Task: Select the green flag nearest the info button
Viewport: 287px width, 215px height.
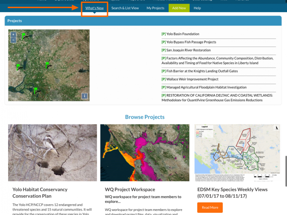Action: (36, 90)
